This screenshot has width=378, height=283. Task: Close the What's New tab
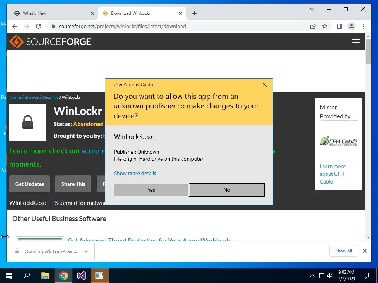[x=92, y=14]
